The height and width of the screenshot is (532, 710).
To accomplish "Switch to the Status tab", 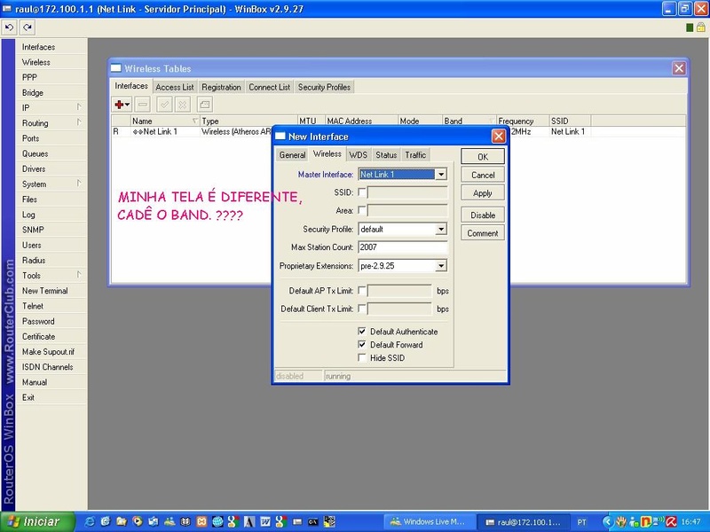I will 386,155.
